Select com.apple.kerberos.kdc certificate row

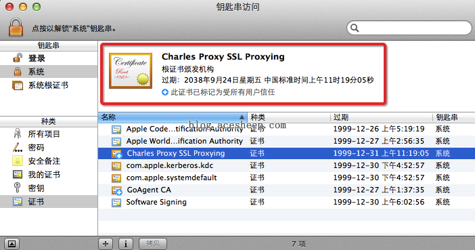pos(286,166)
